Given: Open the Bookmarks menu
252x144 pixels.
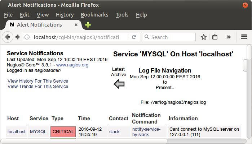Looking at the screenshot, I should (94, 15).
